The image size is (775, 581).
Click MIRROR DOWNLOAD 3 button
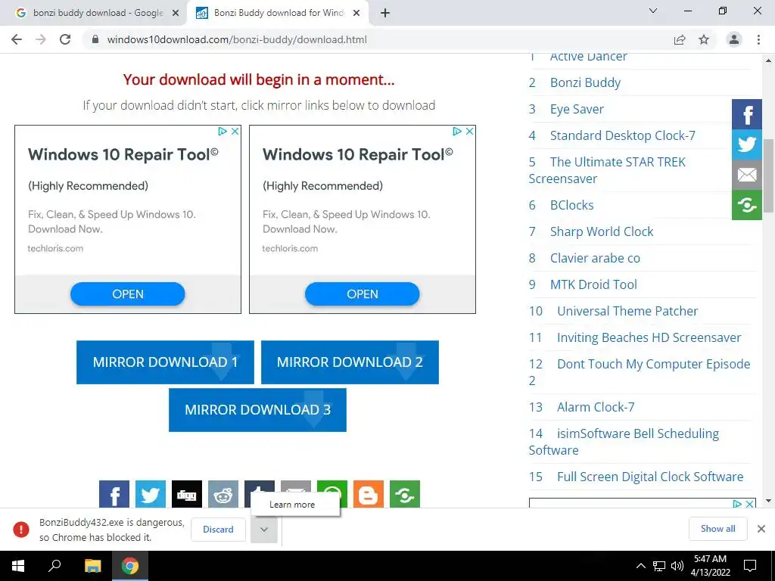click(x=257, y=409)
